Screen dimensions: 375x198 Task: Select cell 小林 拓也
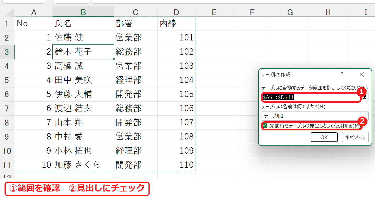coord(83,151)
